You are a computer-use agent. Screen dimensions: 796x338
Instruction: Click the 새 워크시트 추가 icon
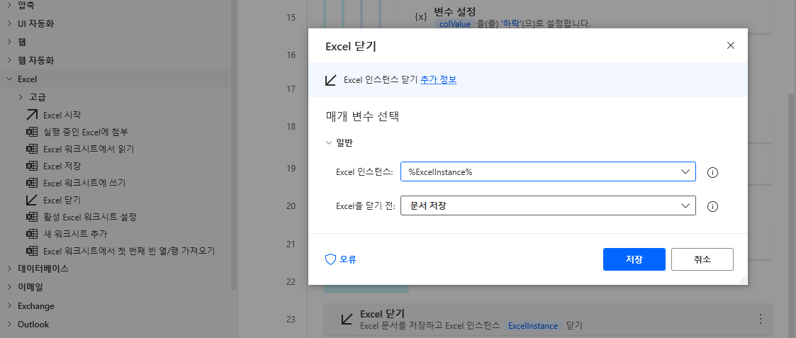coord(32,234)
